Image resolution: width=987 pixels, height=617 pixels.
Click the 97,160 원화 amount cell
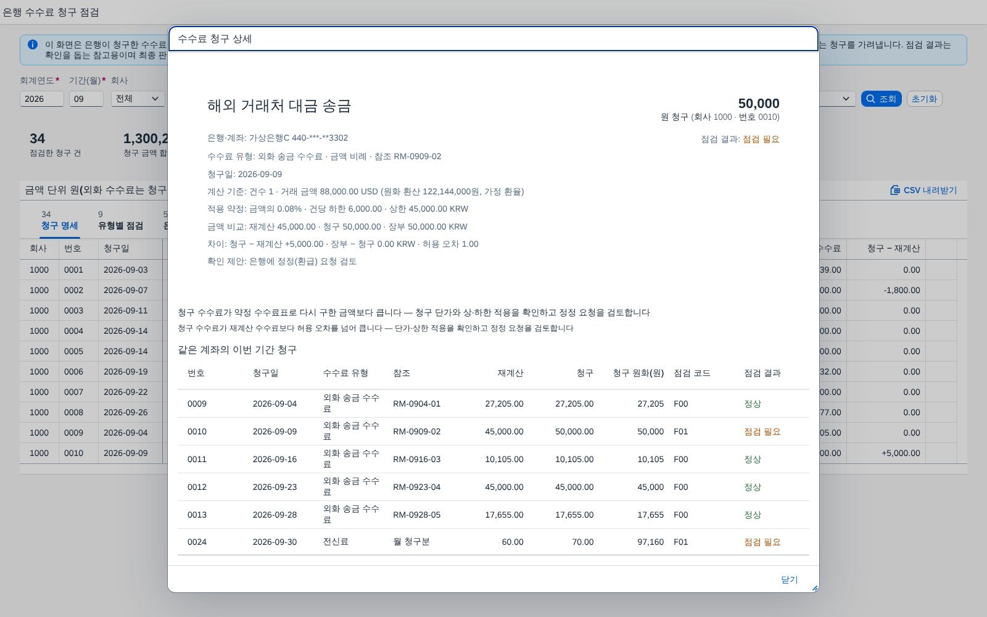tap(650, 542)
